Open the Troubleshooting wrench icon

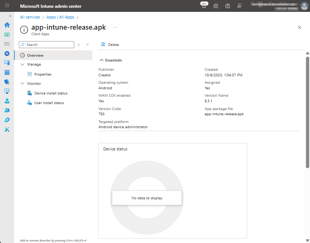tap(7, 129)
